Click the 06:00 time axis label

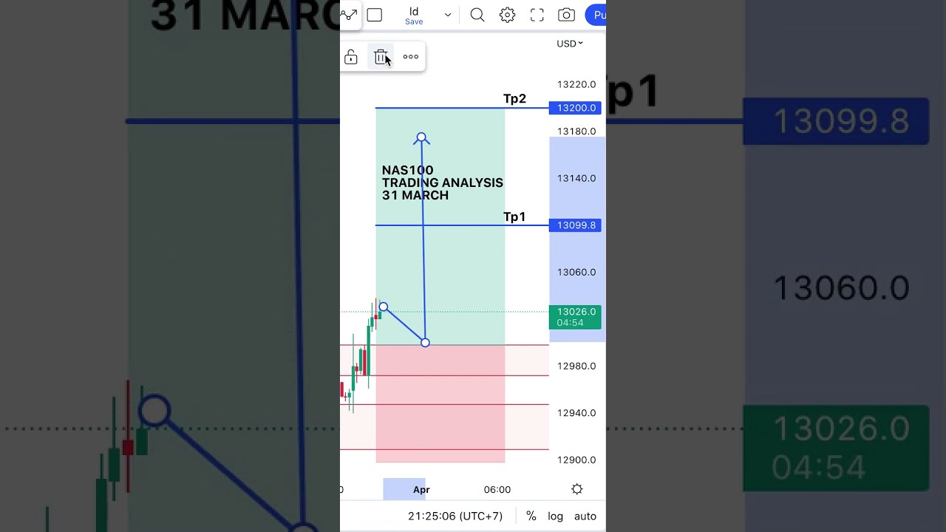(x=497, y=489)
